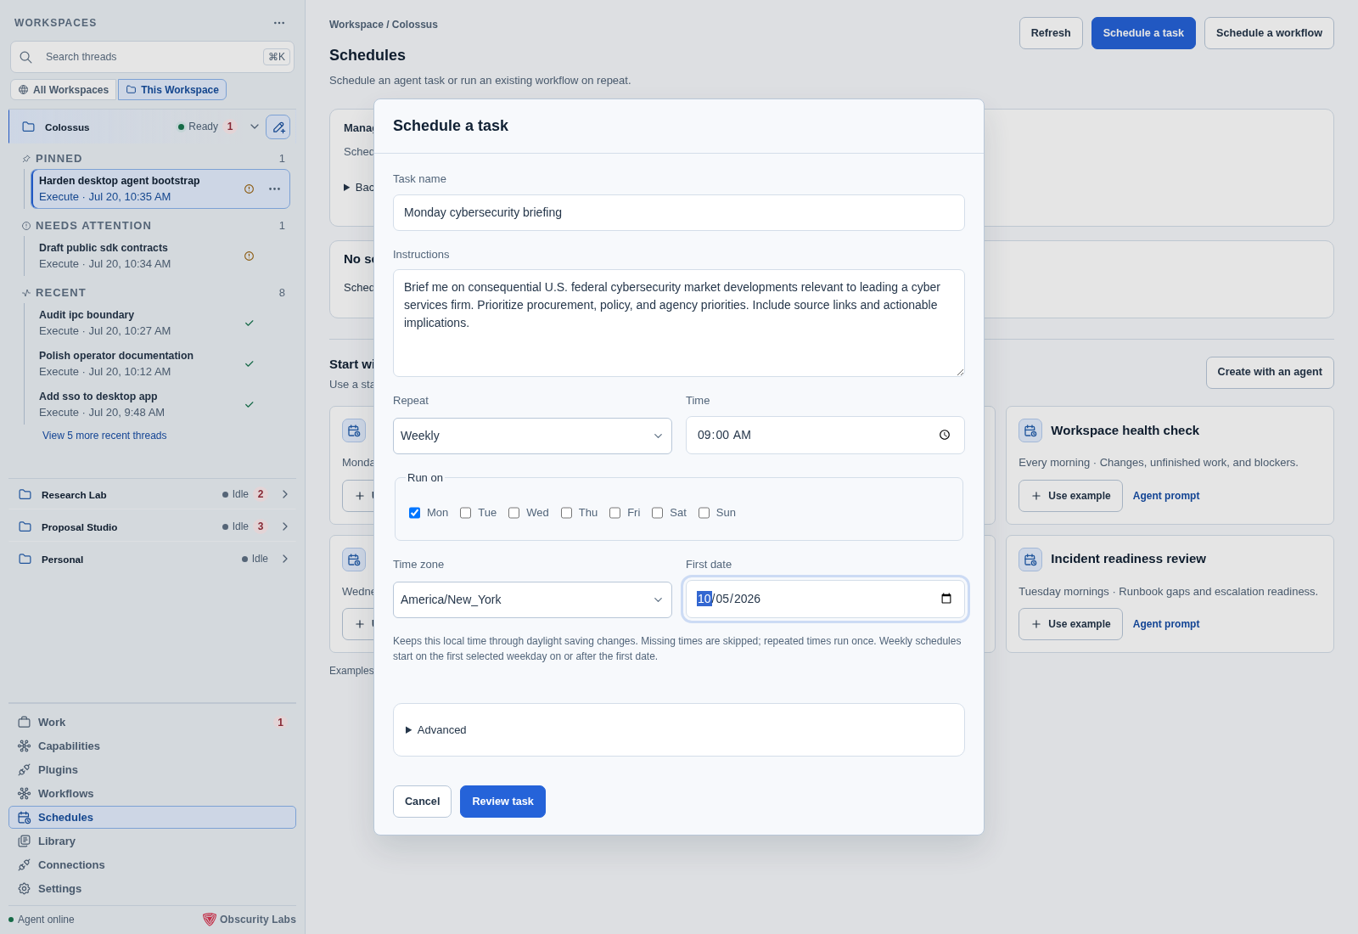
Task: Switch to All Workspaces filter
Action: coord(64,90)
